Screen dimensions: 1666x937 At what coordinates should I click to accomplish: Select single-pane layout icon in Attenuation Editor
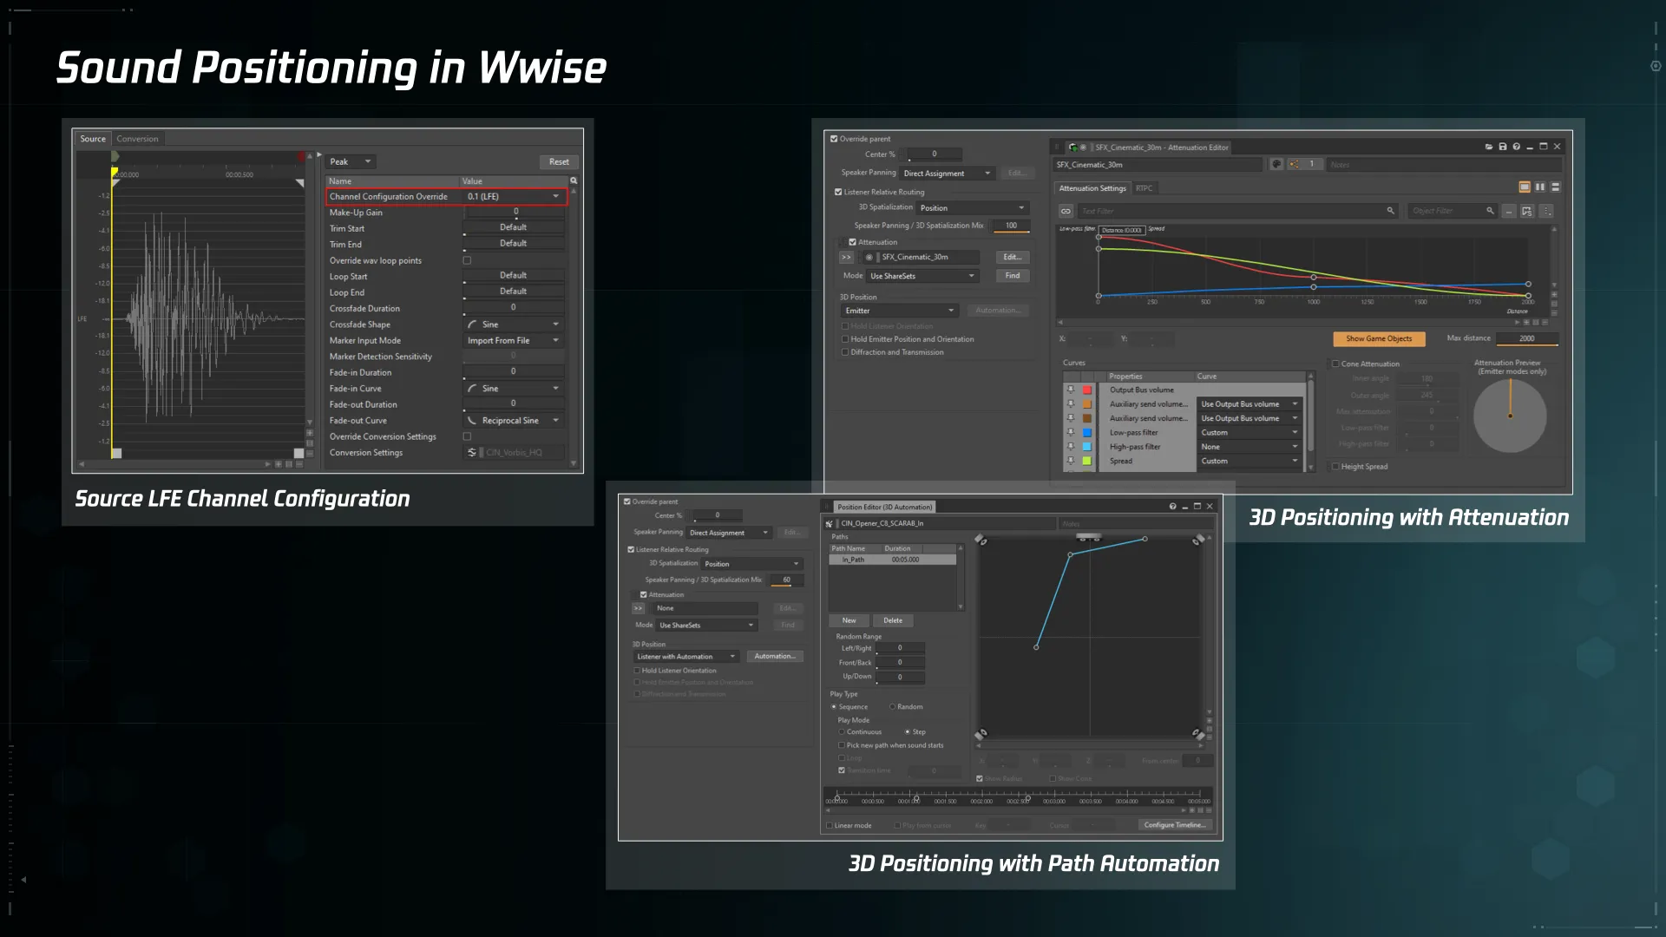point(1525,187)
